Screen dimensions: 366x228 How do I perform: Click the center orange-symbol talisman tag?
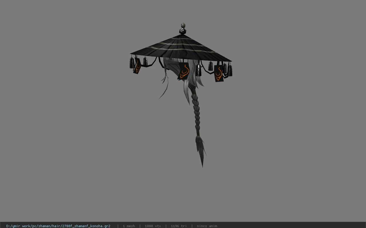click(x=184, y=71)
